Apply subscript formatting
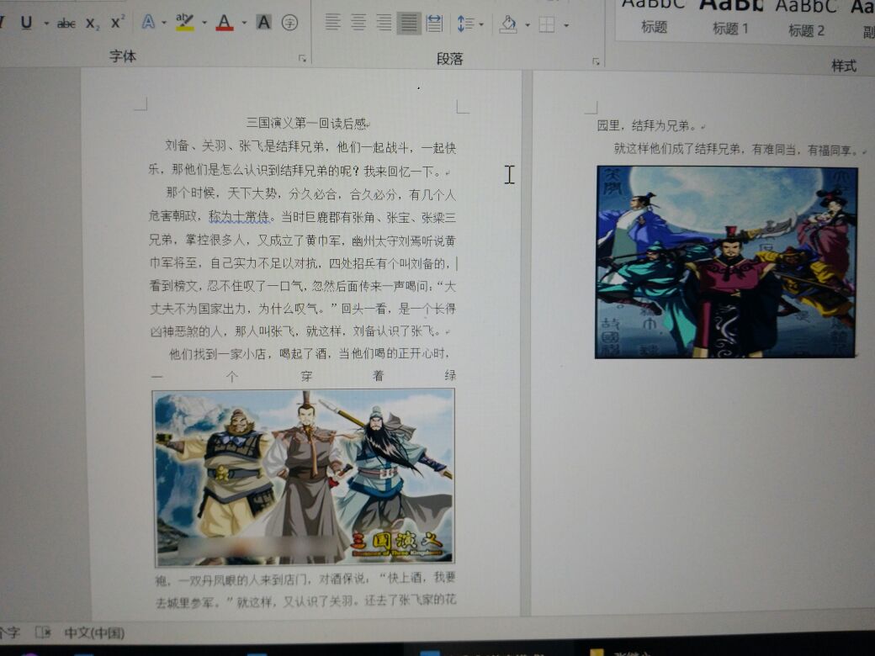875x656 pixels. (92, 24)
